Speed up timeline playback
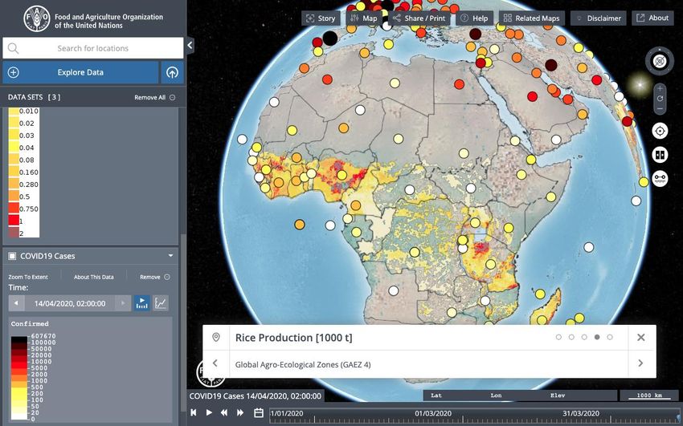The width and height of the screenshot is (683, 426). coord(240,412)
